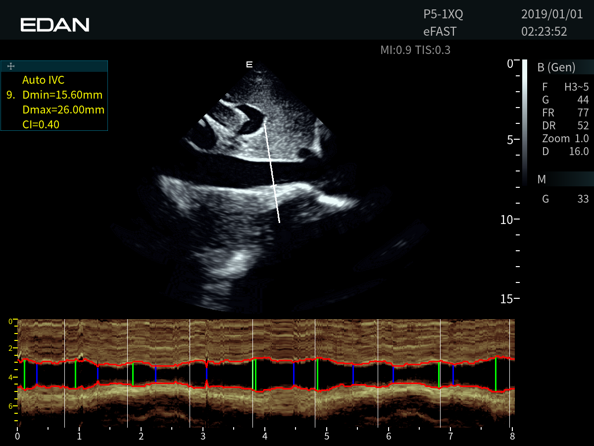Select the eFAST exam preset label
The width and height of the screenshot is (594, 446).
pyautogui.click(x=440, y=32)
